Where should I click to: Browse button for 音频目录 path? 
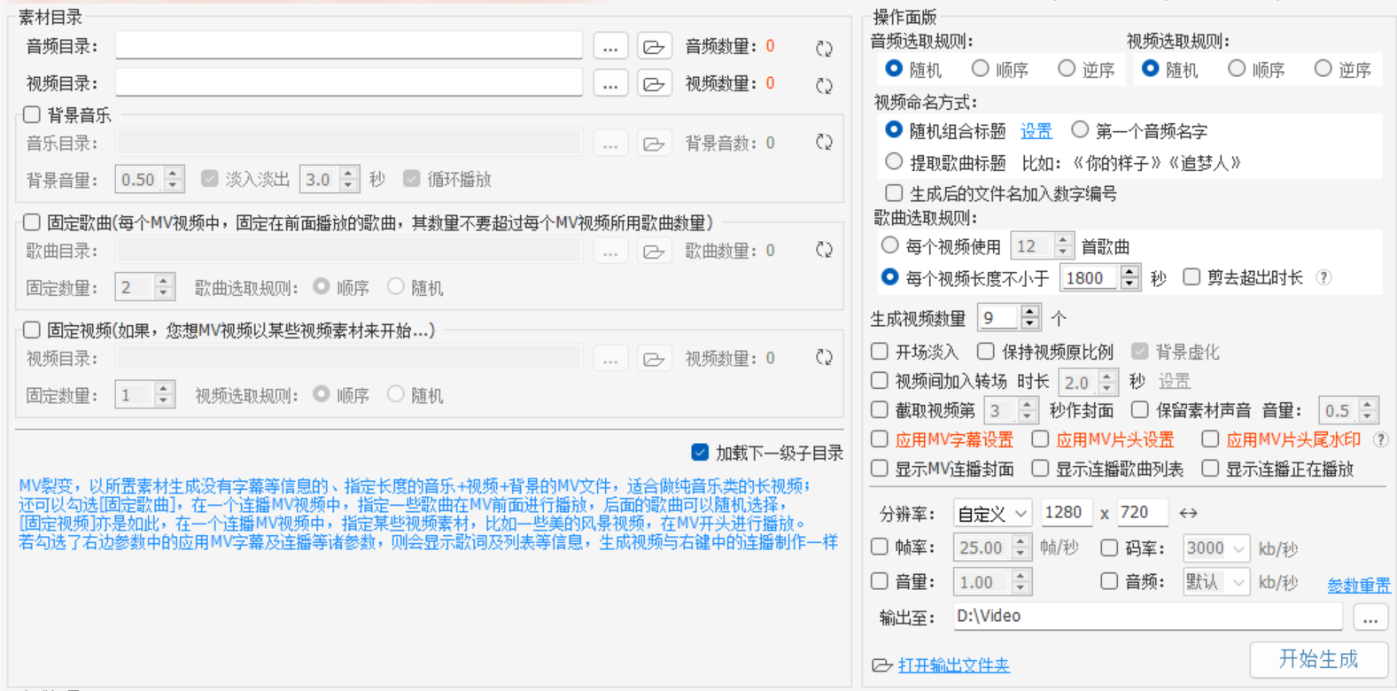click(x=610, y=47)
